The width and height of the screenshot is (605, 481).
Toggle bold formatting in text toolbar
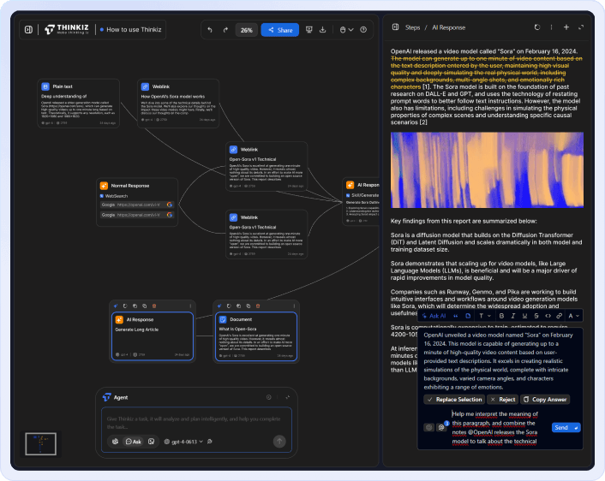pos(500,316)
